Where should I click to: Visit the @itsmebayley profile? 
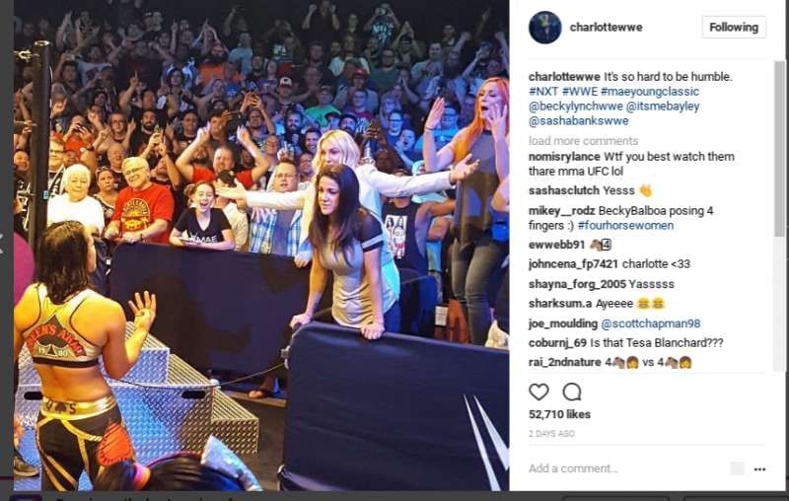point(663,107)
